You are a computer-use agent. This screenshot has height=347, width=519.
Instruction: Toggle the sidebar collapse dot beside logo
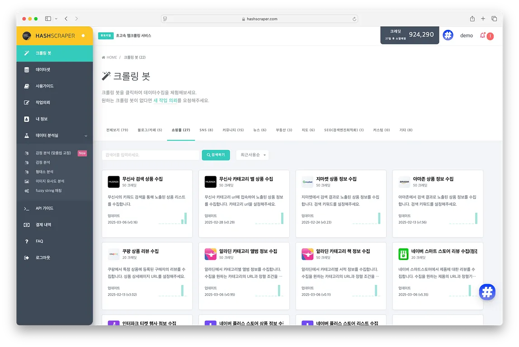[x=83, y=36]
